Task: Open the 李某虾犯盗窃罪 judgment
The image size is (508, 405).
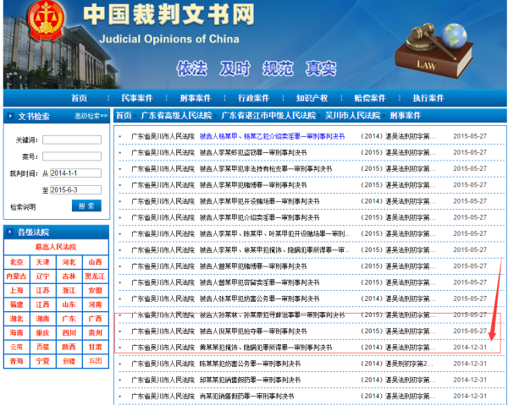Action: click(x=253, y=153)
